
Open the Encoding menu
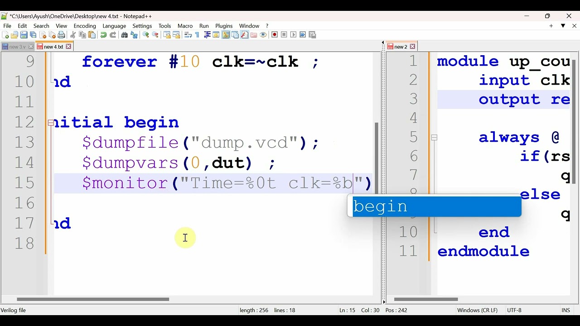[85, 26]
